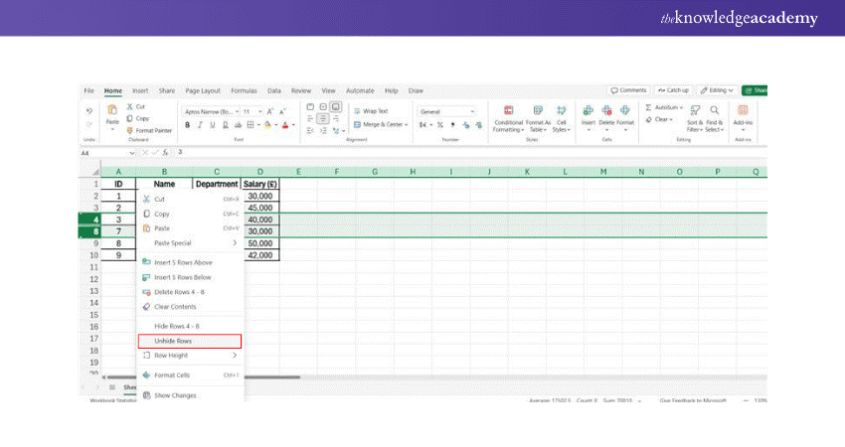
Task: Click the Undo arrow icon
Action: [x=89, y=110]
